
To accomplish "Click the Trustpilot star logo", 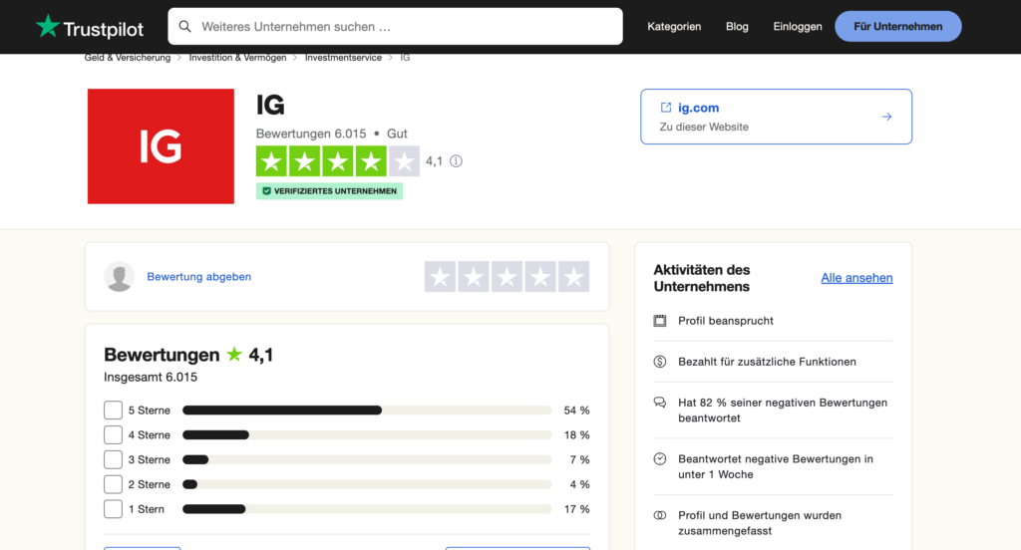I will [x=48, y=27].
